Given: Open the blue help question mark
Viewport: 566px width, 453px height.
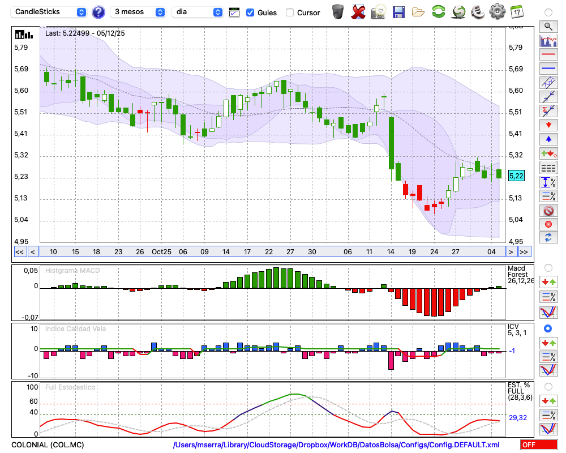Looking at the screenshot, I should click(98, 12).
